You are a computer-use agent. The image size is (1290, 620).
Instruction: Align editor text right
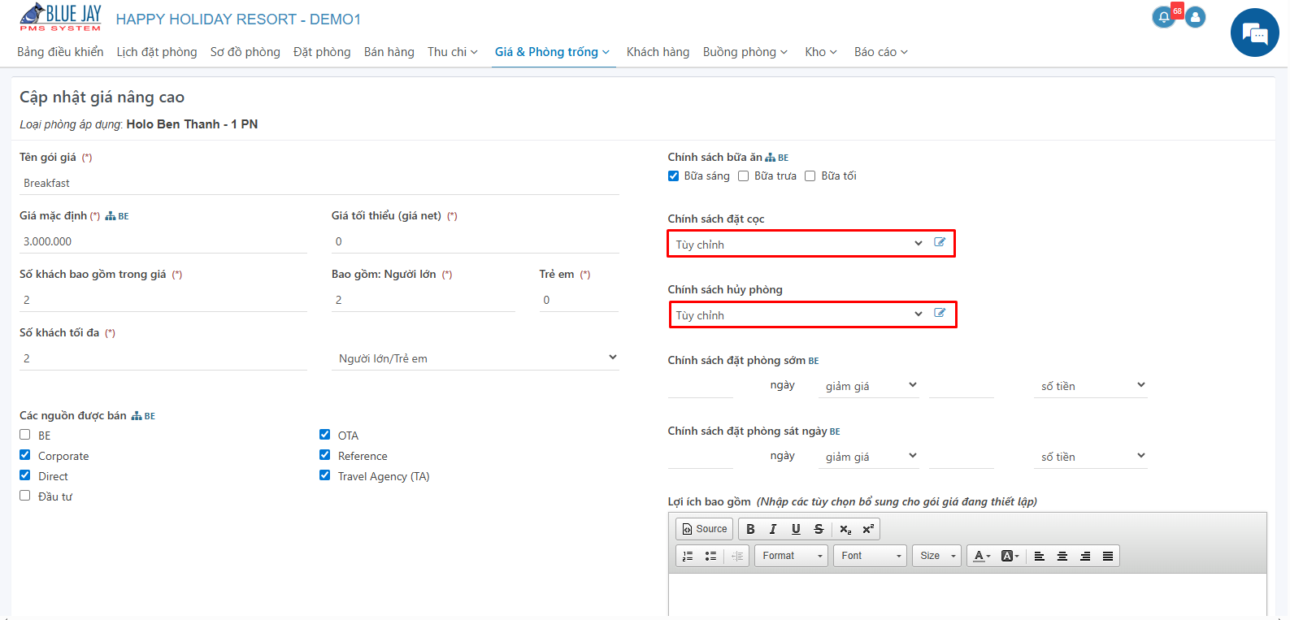[1084, 556]
